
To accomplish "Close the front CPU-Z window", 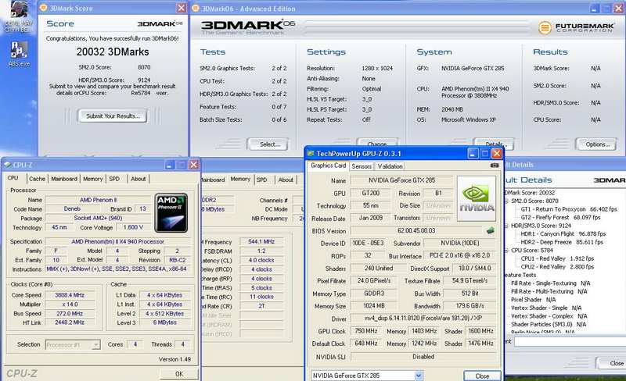I will [x=193, y=165].
